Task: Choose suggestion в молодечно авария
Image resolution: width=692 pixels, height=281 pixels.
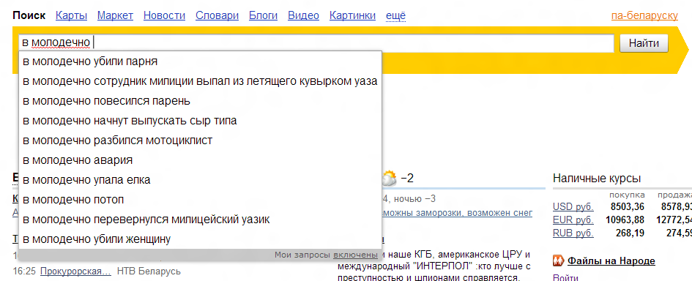Action: 200,160
